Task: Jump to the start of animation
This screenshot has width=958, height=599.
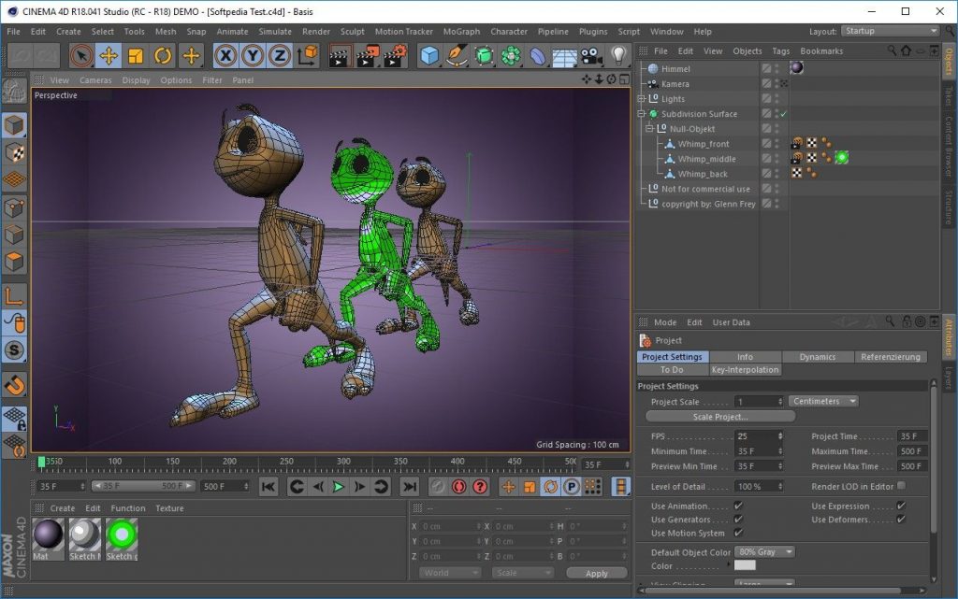Action: coord(268,486)
